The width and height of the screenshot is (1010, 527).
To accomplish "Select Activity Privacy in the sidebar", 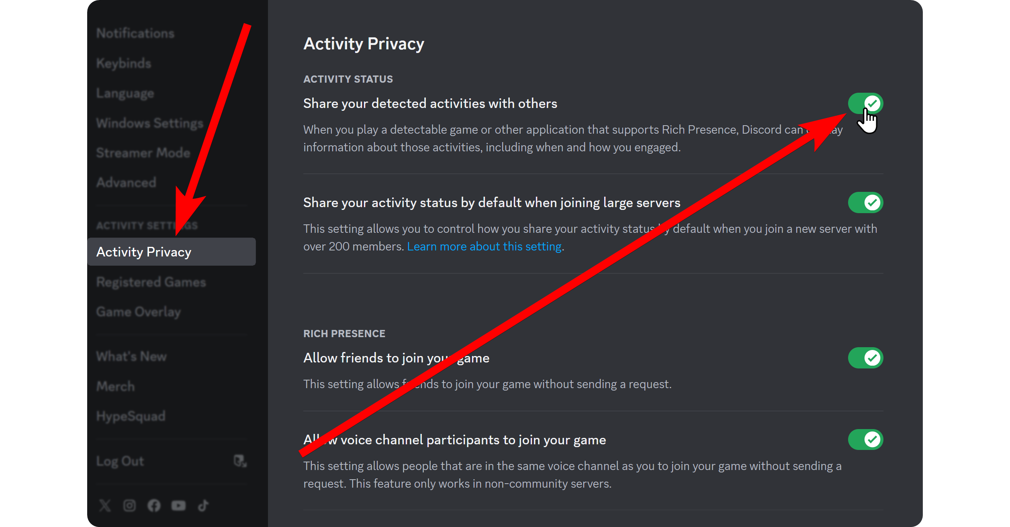I will tap(143, 252).
